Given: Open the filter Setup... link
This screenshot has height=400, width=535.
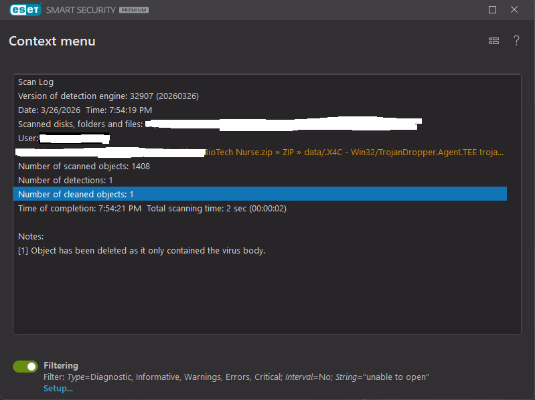Looking at the screenshot, I should point(58,389).
